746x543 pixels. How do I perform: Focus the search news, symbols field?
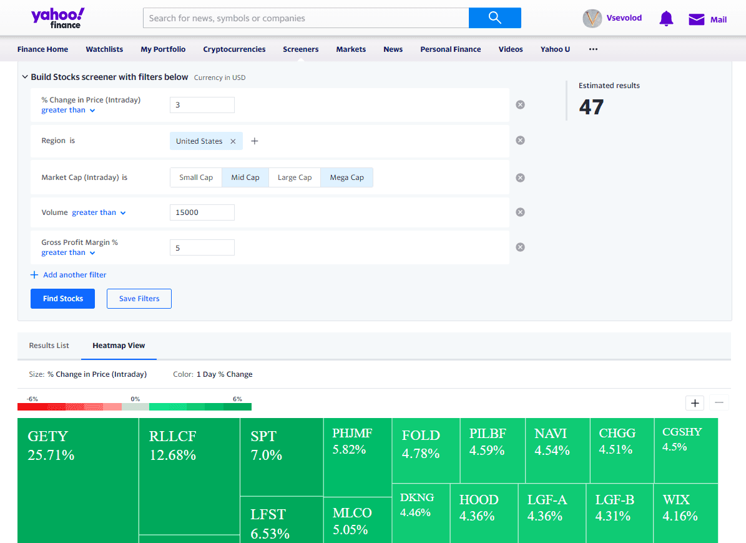(306, 17)
